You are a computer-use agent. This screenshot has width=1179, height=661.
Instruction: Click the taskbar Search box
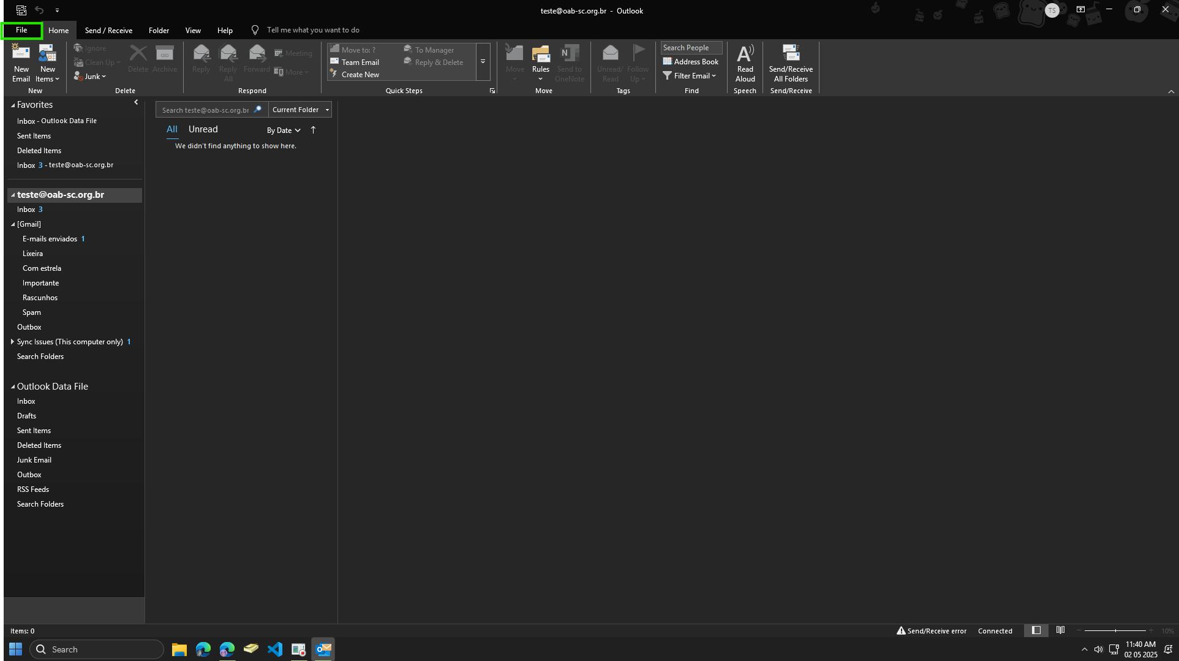click(97, 649)
